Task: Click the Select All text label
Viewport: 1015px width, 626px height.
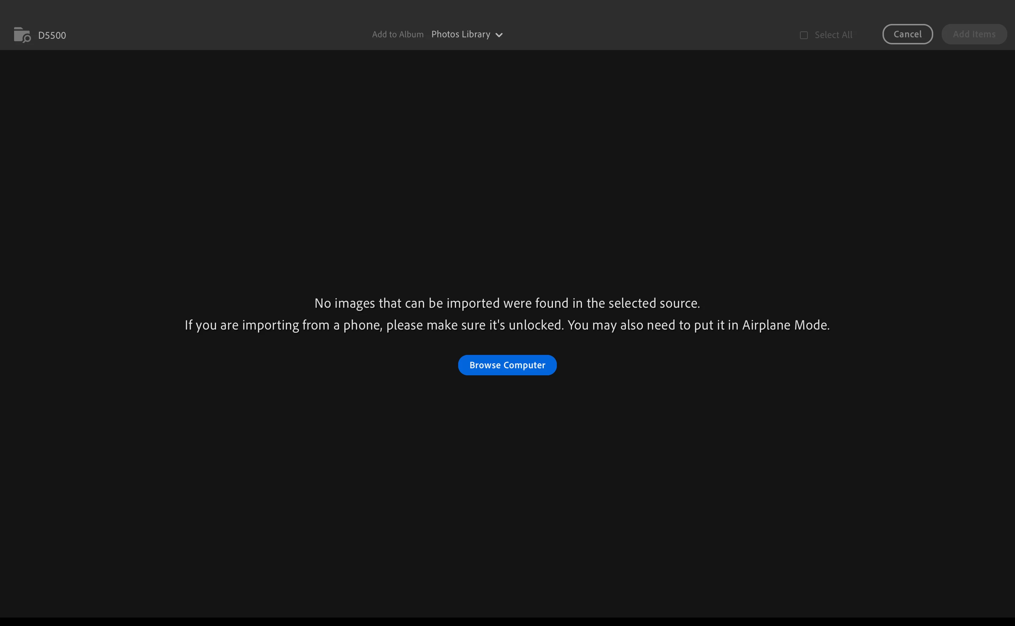Action: pyautogui.click(x=833, y=35)
